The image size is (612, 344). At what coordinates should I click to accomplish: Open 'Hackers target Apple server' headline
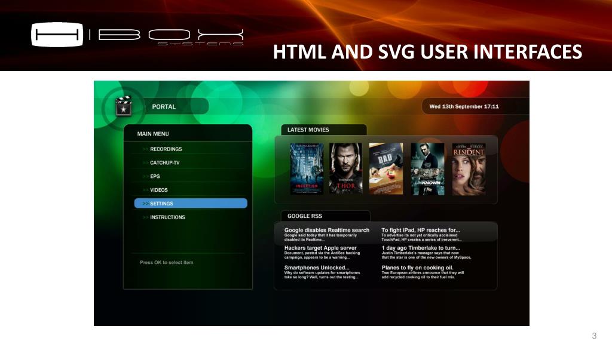pyautogui.click(x=322, y=253)
